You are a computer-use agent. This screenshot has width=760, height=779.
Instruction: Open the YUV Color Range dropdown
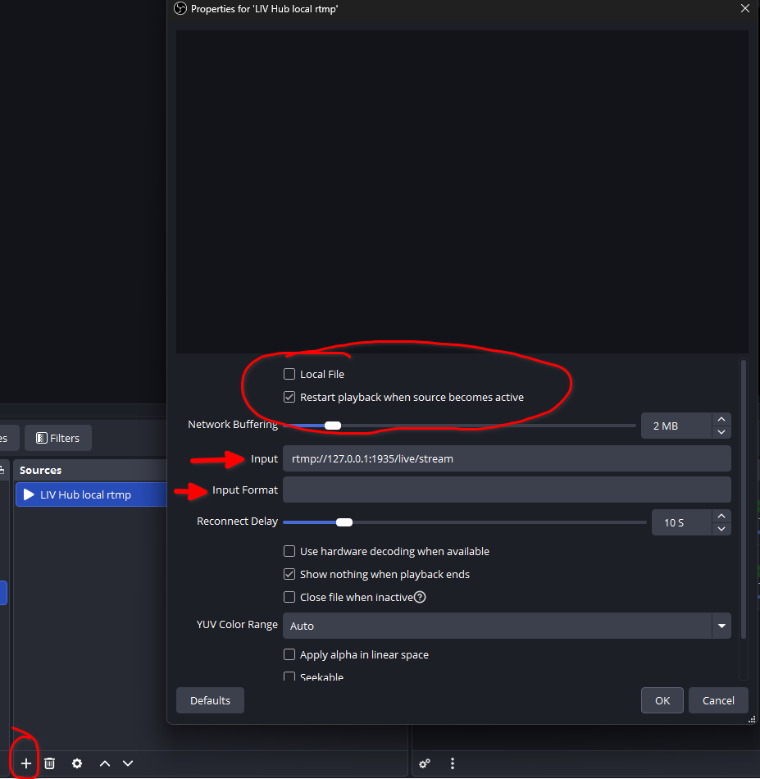click(x=721, y=626)
